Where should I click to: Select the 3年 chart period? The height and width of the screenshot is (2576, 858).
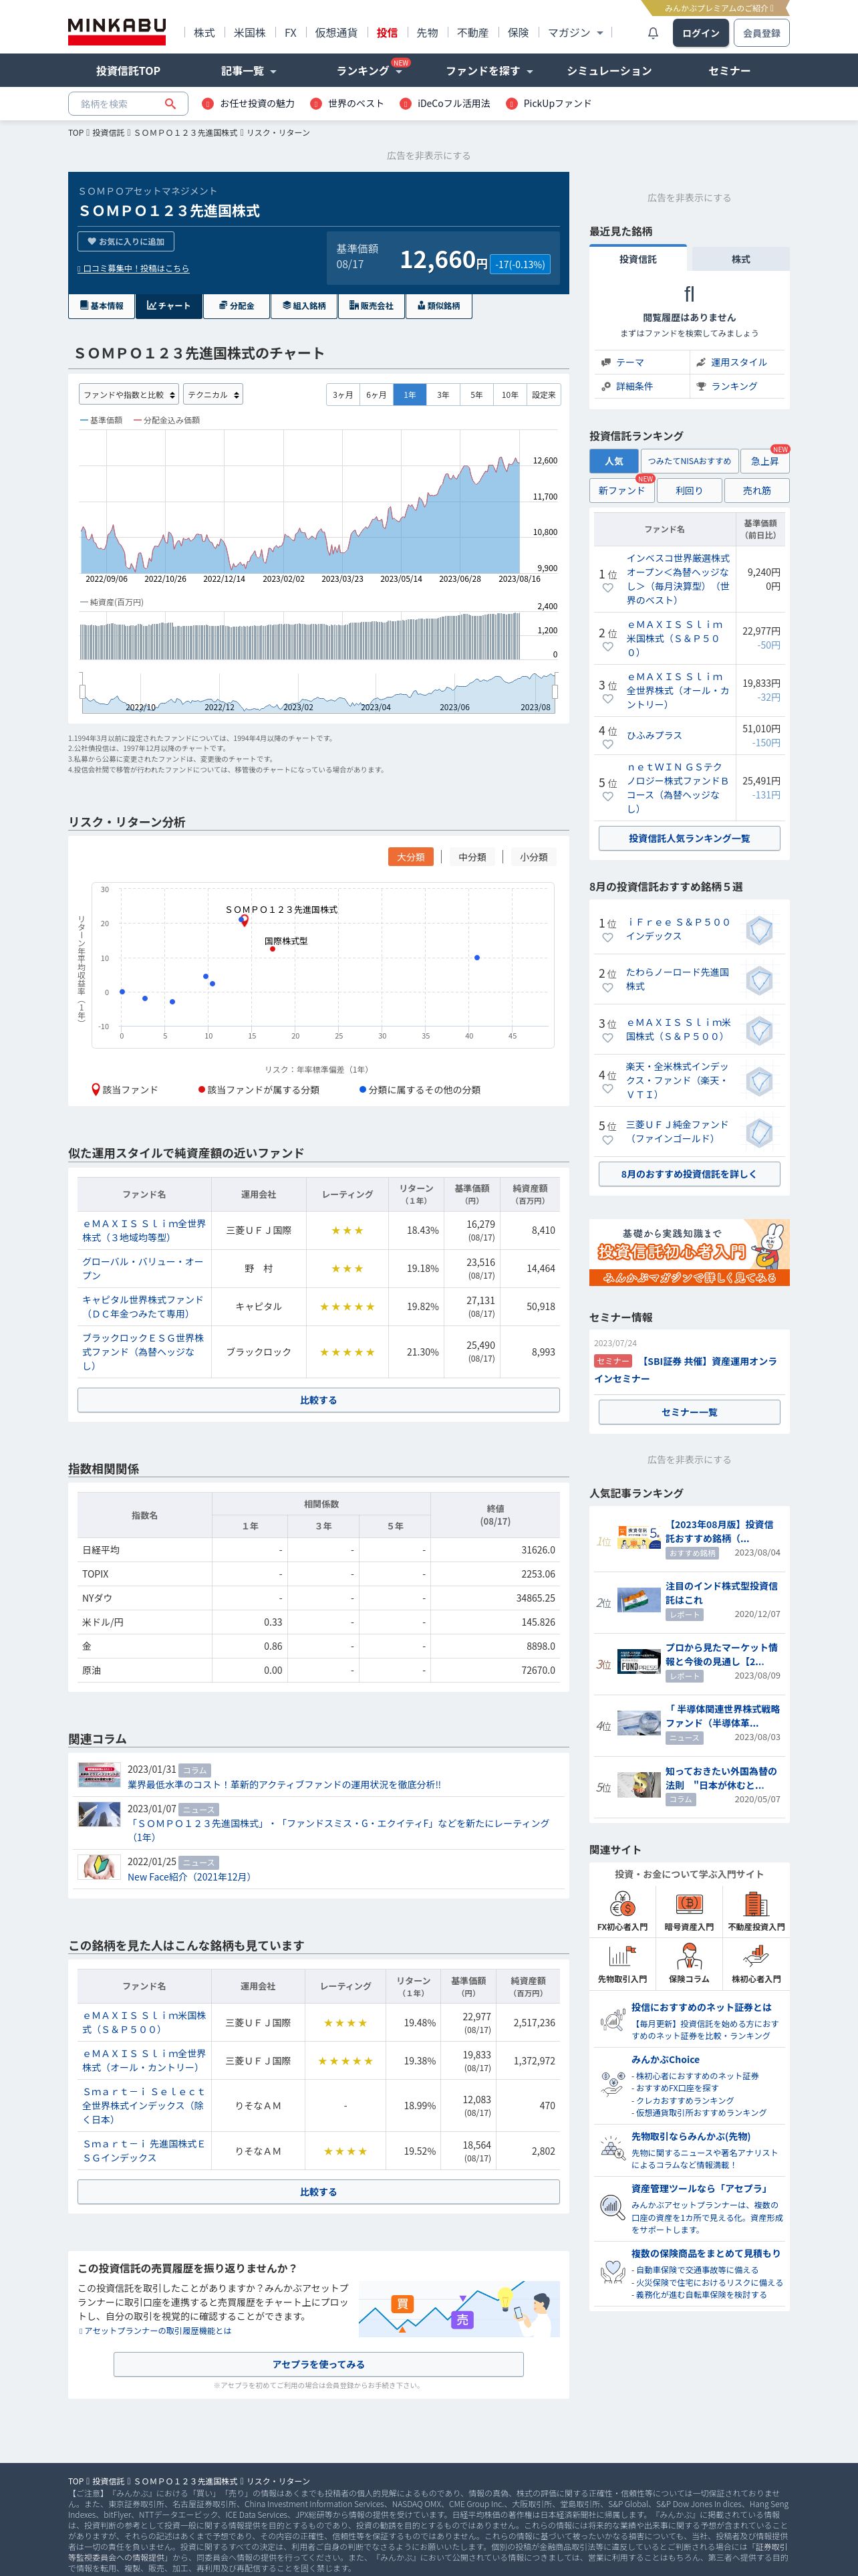pyautogui.click(x=442, y=395)
